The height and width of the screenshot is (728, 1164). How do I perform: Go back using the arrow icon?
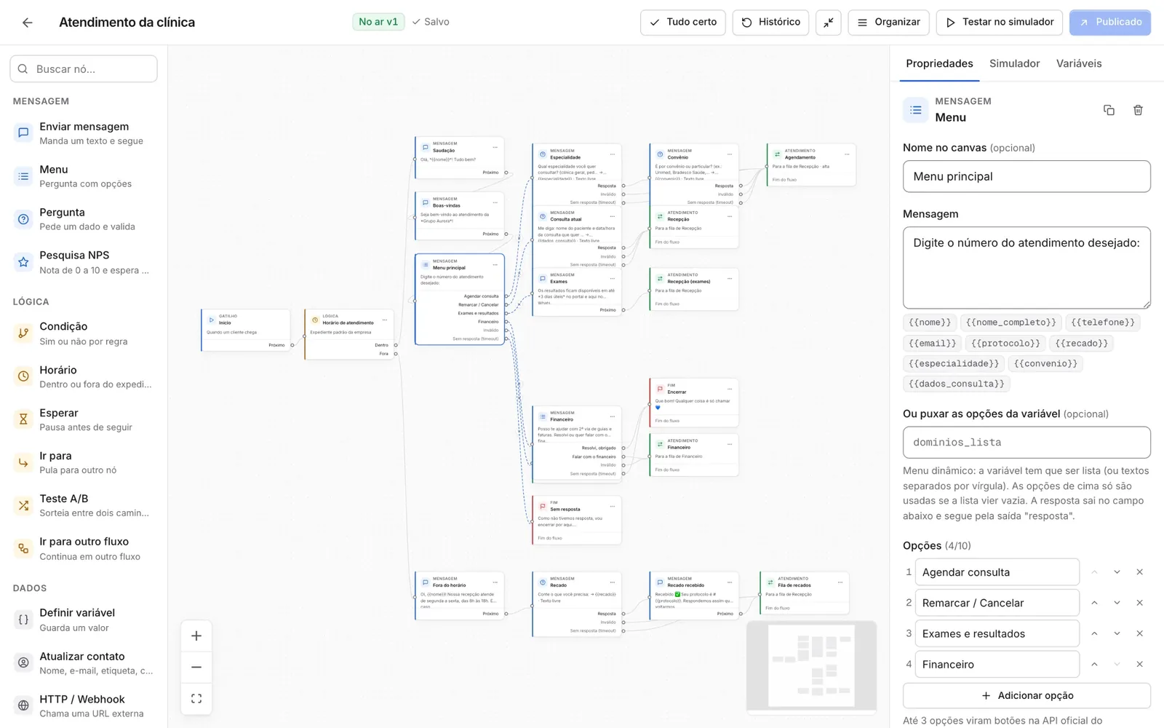pos(28,23)
